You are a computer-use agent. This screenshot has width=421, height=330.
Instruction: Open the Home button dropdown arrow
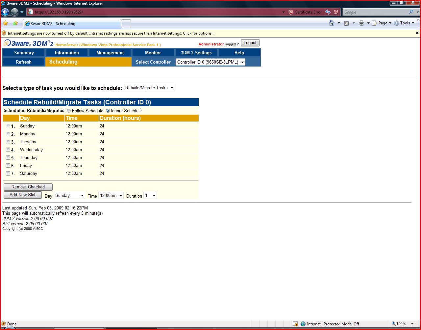pyautogui.click(x=339, y=23)
